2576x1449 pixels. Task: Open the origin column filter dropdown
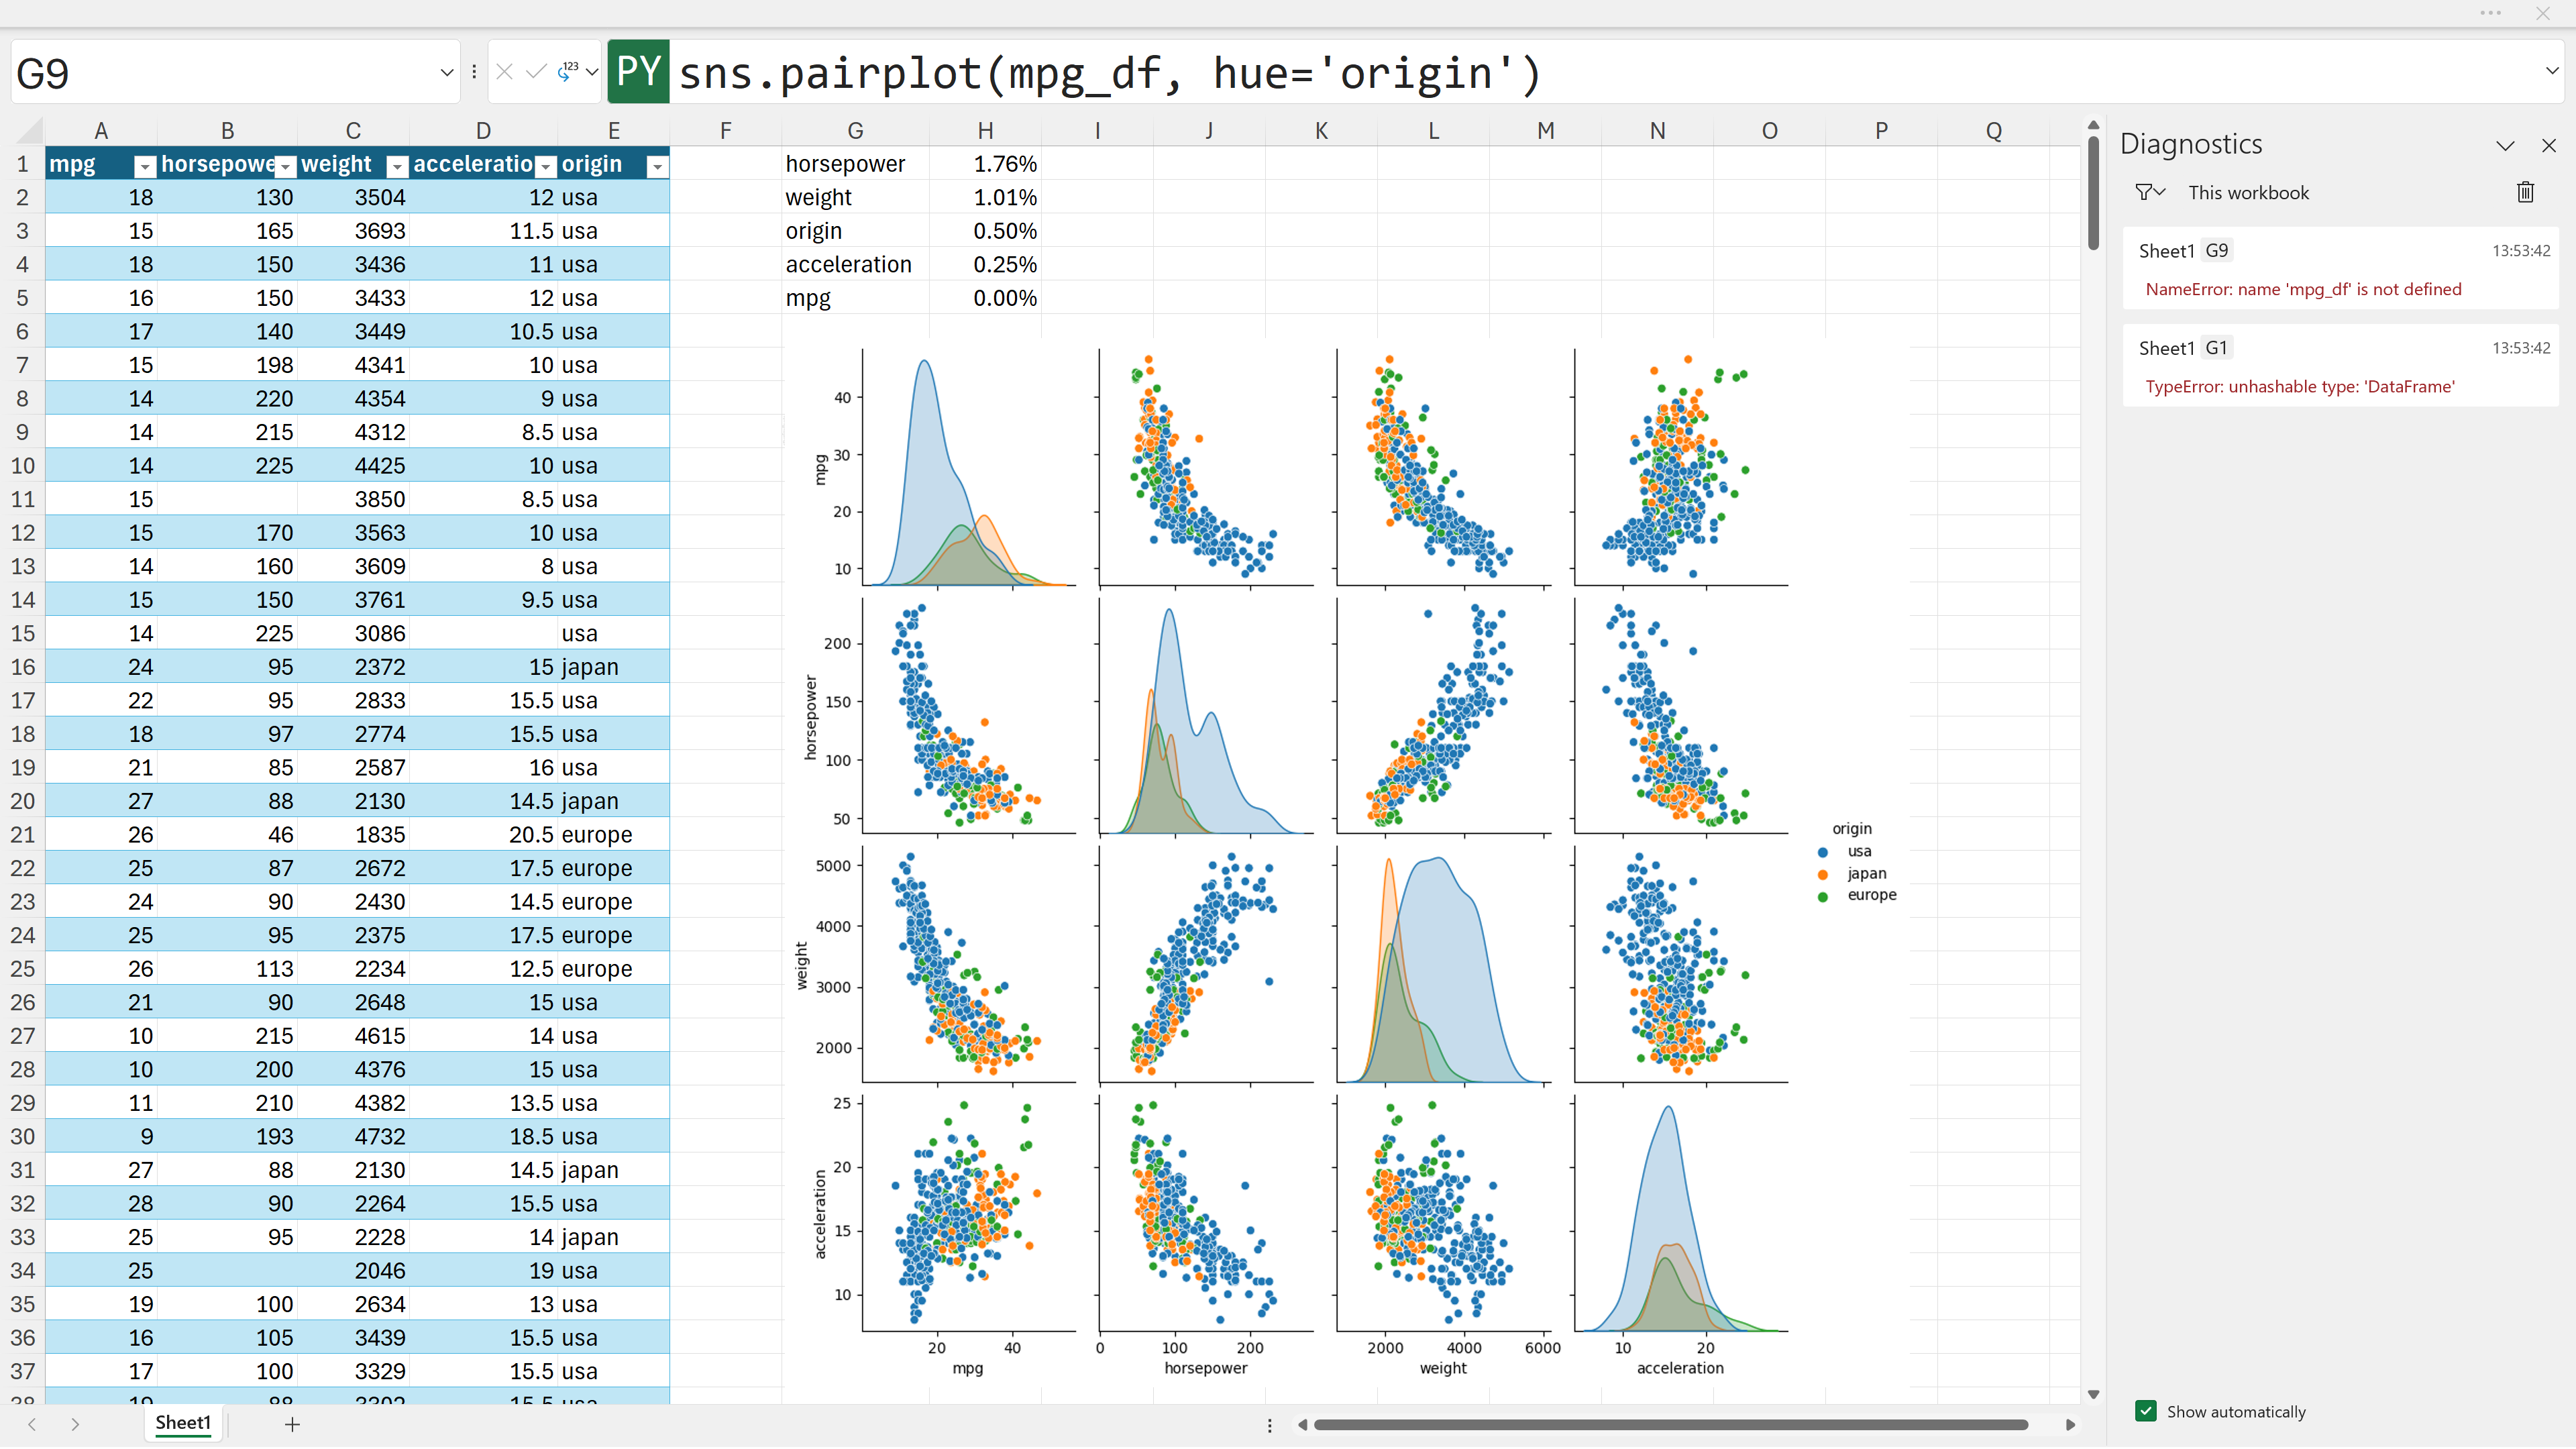pos(657,166)
